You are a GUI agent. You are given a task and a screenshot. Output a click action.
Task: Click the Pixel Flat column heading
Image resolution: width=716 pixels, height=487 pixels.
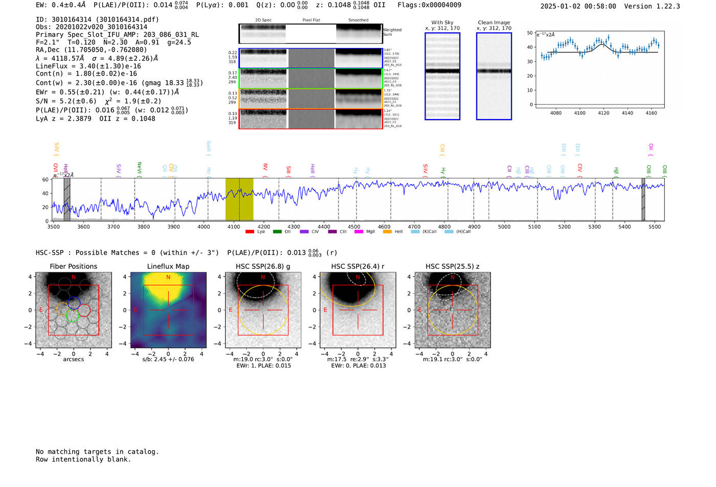311,20
